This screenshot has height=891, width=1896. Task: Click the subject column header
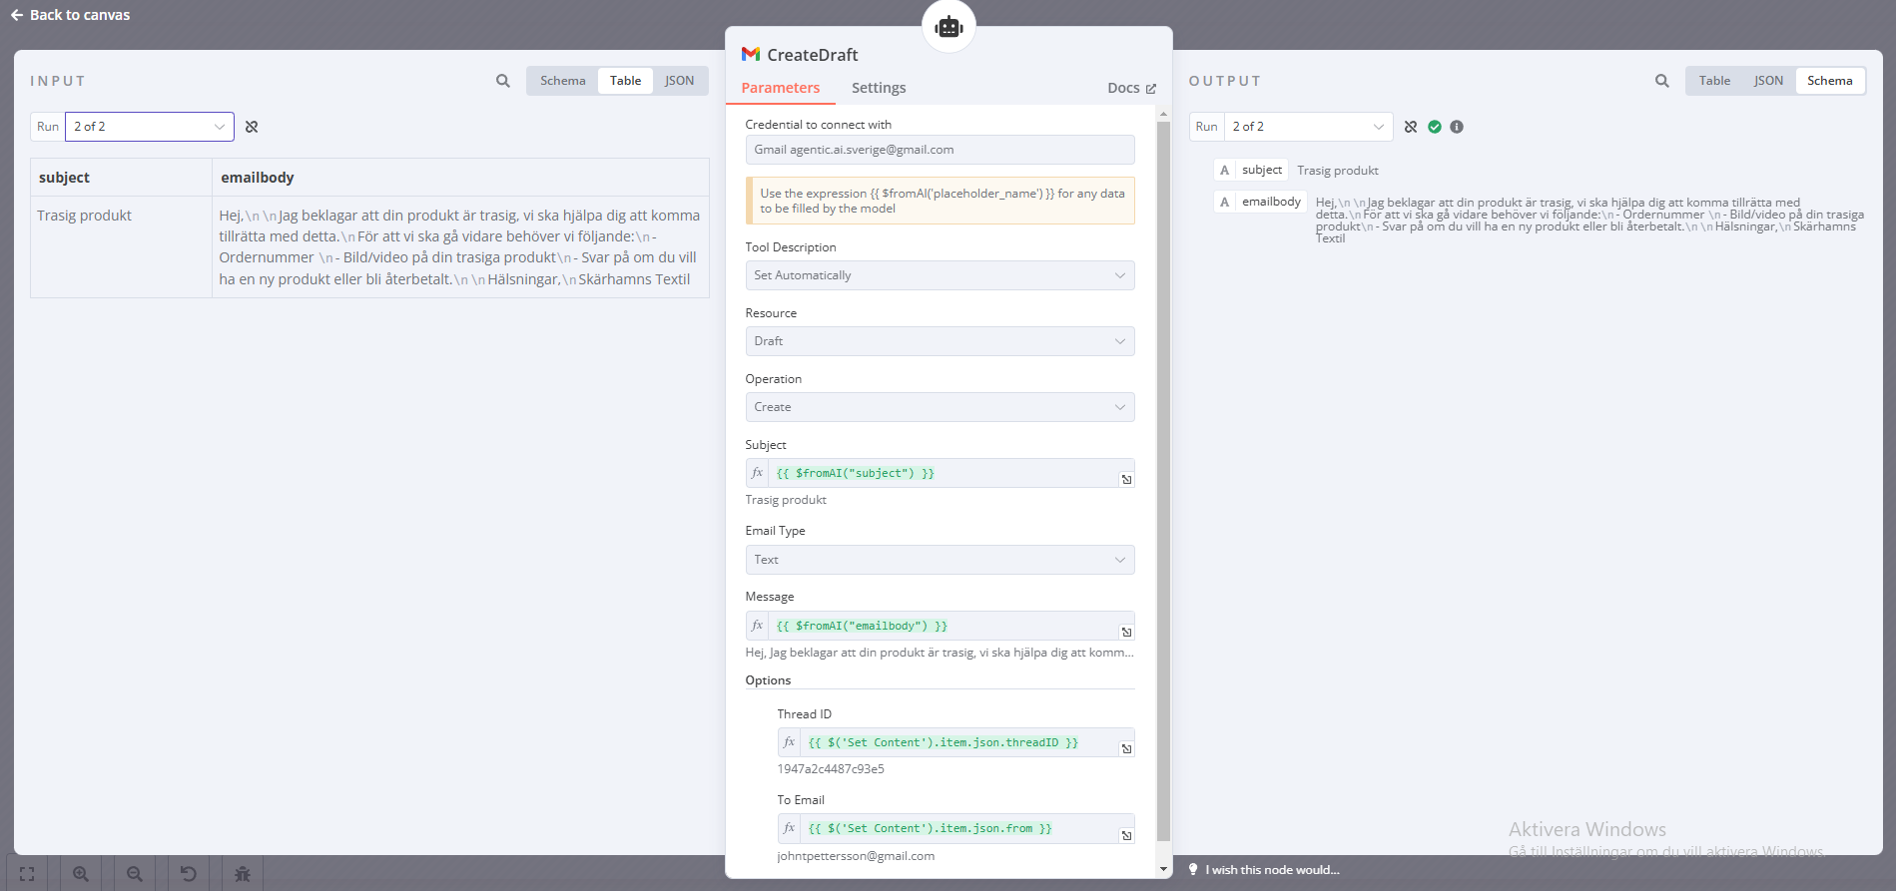pyautogui.click(x=121, y=178)
